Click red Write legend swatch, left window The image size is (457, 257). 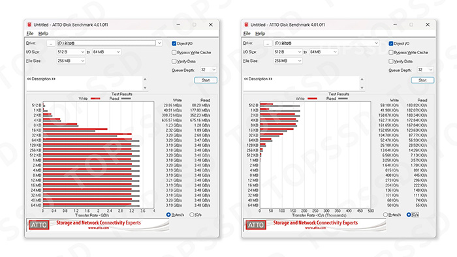(x=95, y=98)
